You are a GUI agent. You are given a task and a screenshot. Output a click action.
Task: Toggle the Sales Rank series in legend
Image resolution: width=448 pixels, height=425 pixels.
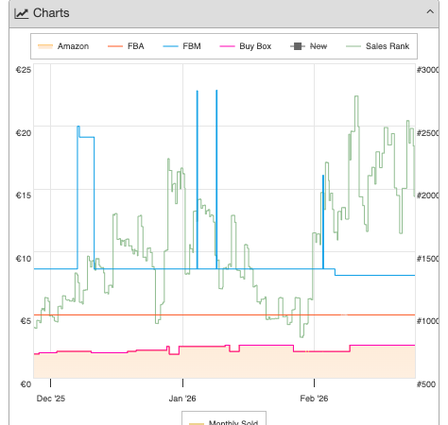[377, 46]
